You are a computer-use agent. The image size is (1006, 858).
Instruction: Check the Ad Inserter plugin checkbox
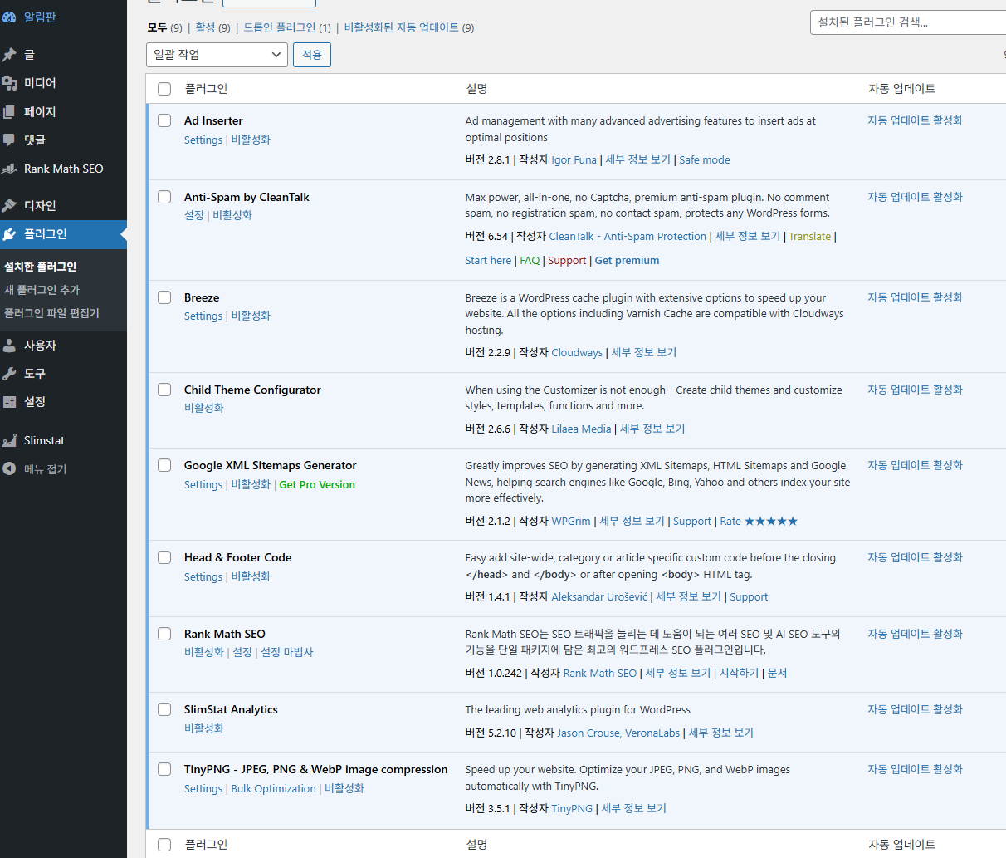click(164, 120)
